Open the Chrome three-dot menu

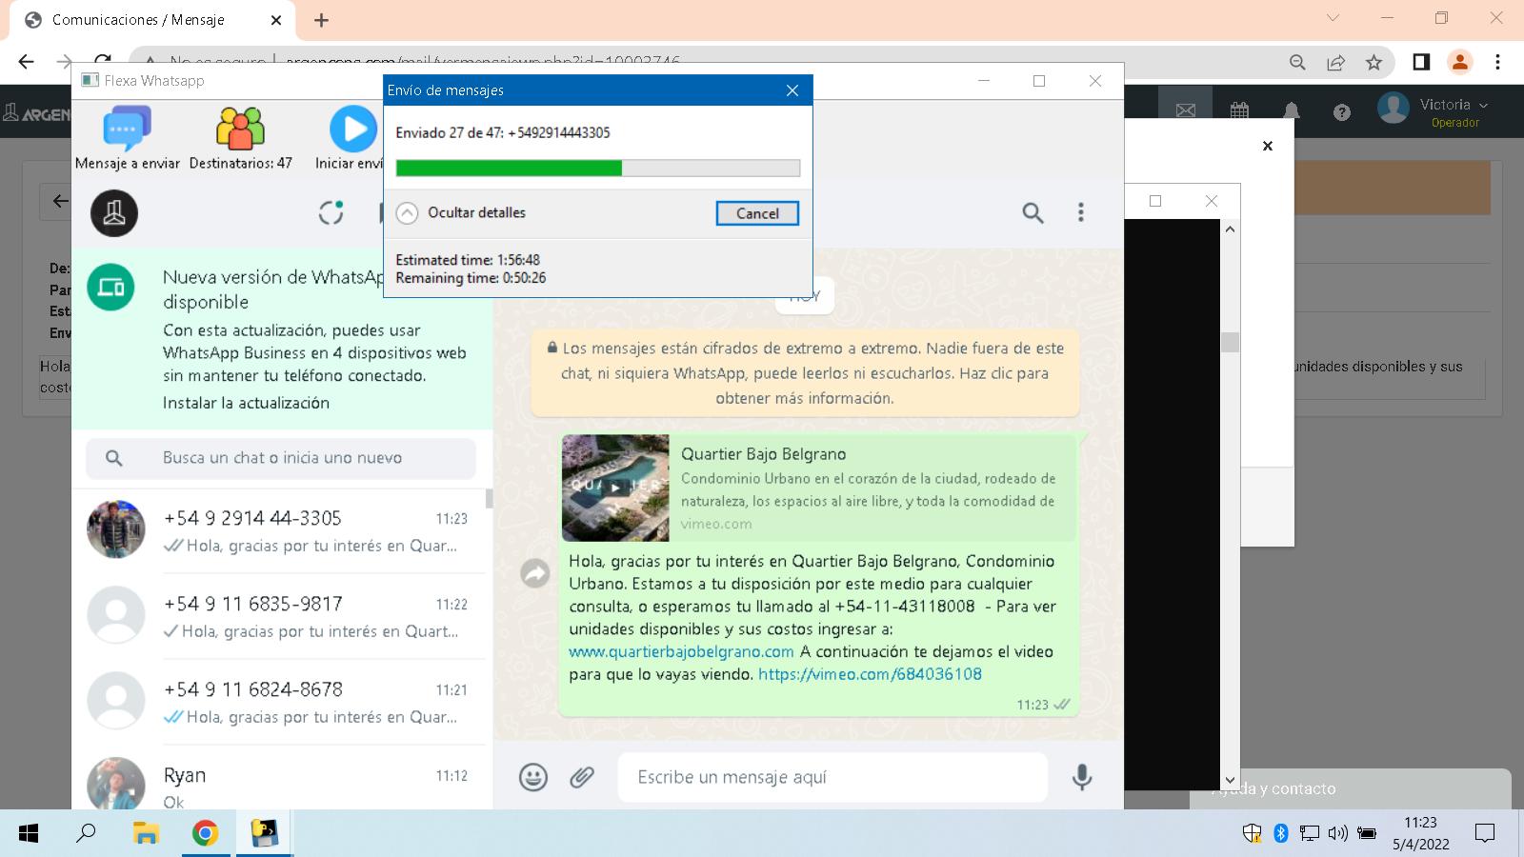[x=1497, y=62]
